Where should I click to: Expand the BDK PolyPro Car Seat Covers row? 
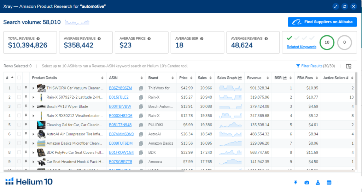coord(34,152)
